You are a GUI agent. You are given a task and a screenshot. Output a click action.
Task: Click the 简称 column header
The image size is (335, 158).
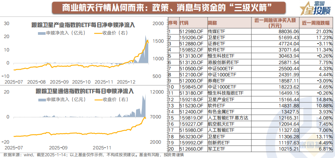(x=229, y=23)
